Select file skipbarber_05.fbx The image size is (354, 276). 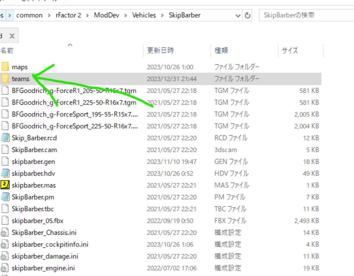click(38, 221)
